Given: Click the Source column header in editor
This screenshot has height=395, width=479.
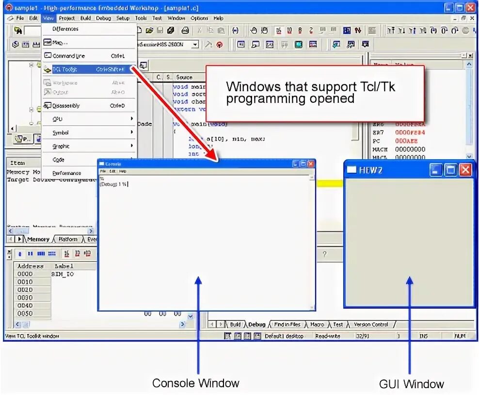Looking at the screenshot, I should coord(184,77).
